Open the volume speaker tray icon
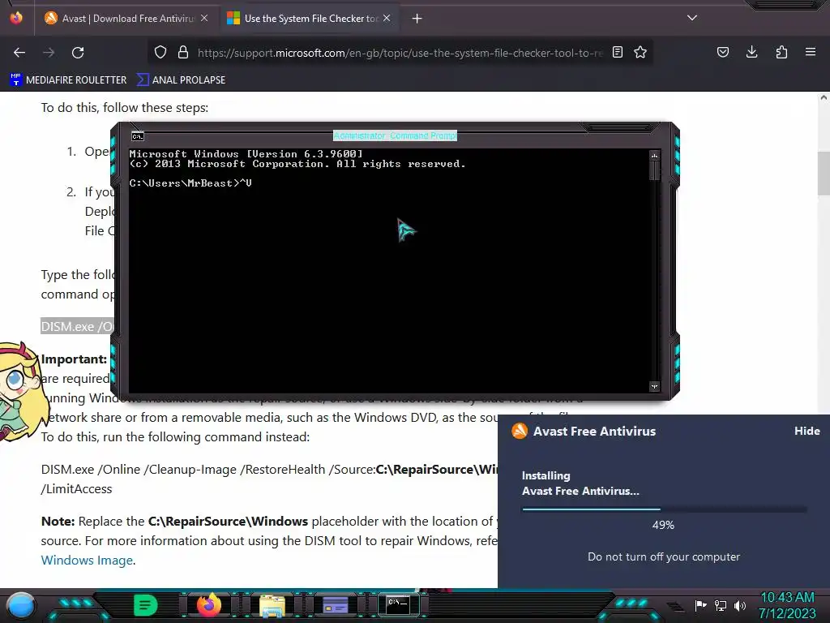The width and height of the screenshot is (830, 623). pos(740,605)
